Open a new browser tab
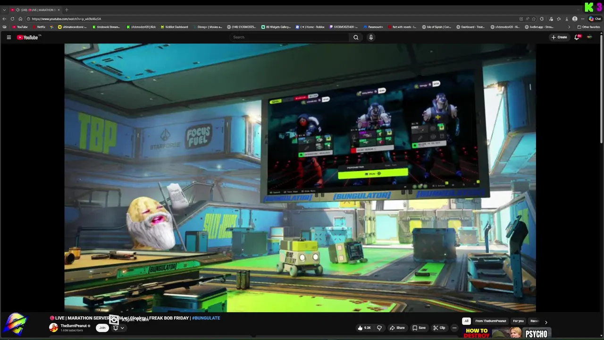 [67, 10]
